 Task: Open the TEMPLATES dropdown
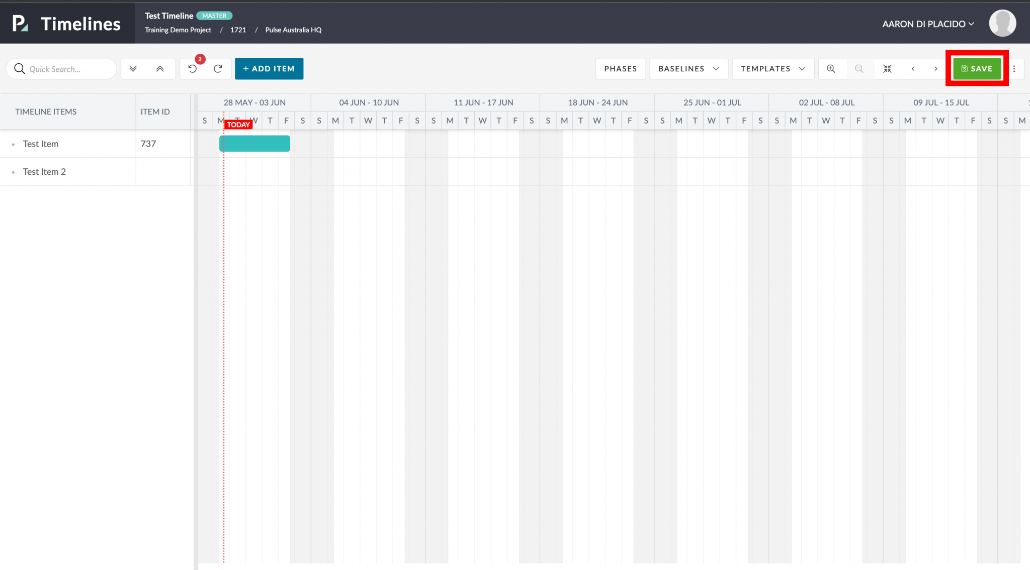[772, 68]
